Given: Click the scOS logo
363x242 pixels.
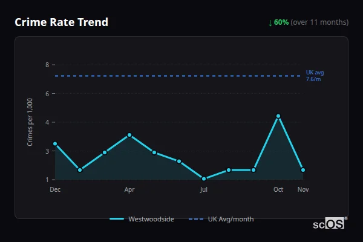Looking at the screenshot, I should pos(330,223).
